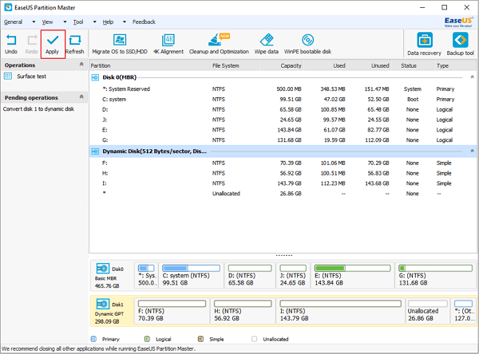Select I: (NTFS) 143.79 GB block in the disk map

click(341, 311)
